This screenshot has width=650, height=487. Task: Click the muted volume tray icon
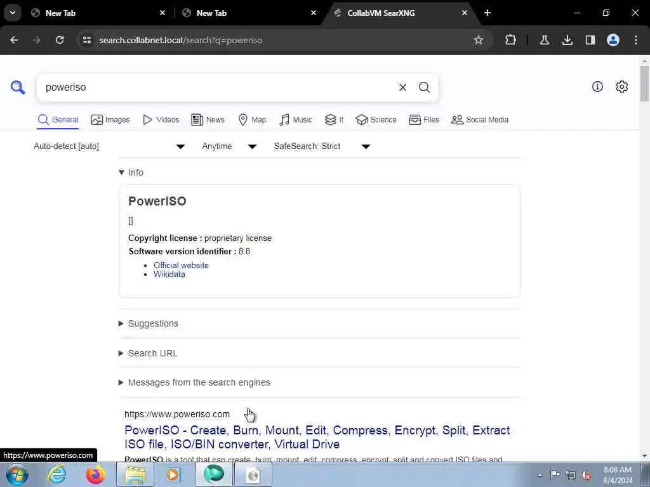point(586,475)
